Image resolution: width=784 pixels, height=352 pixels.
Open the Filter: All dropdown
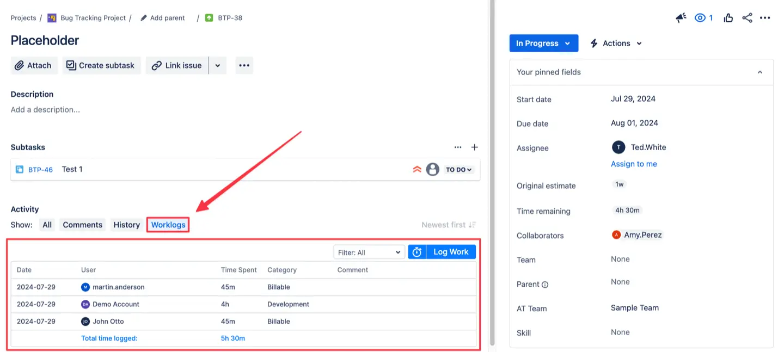point(369,251)
